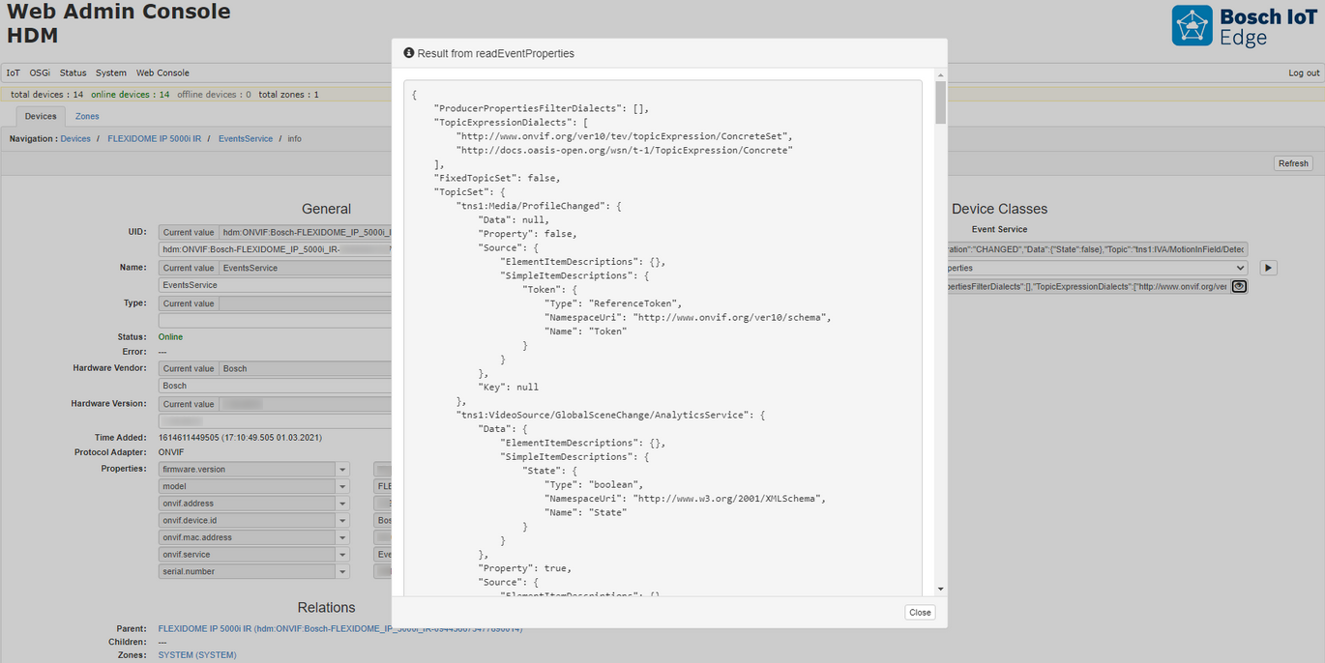The image size is (1325, 663).
Task: Click the Log out link
Action: point(1303,72)
